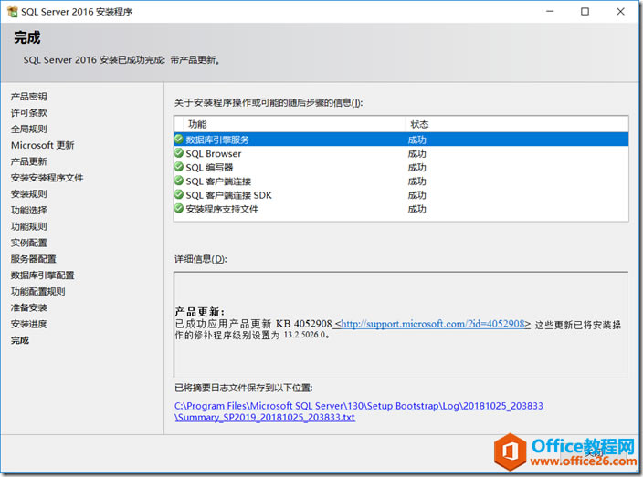
Task: Click the 成功 status of SQL Browser
Action: point(416,153)
